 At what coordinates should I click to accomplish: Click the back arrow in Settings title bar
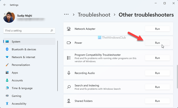click(x=5, y=5)
